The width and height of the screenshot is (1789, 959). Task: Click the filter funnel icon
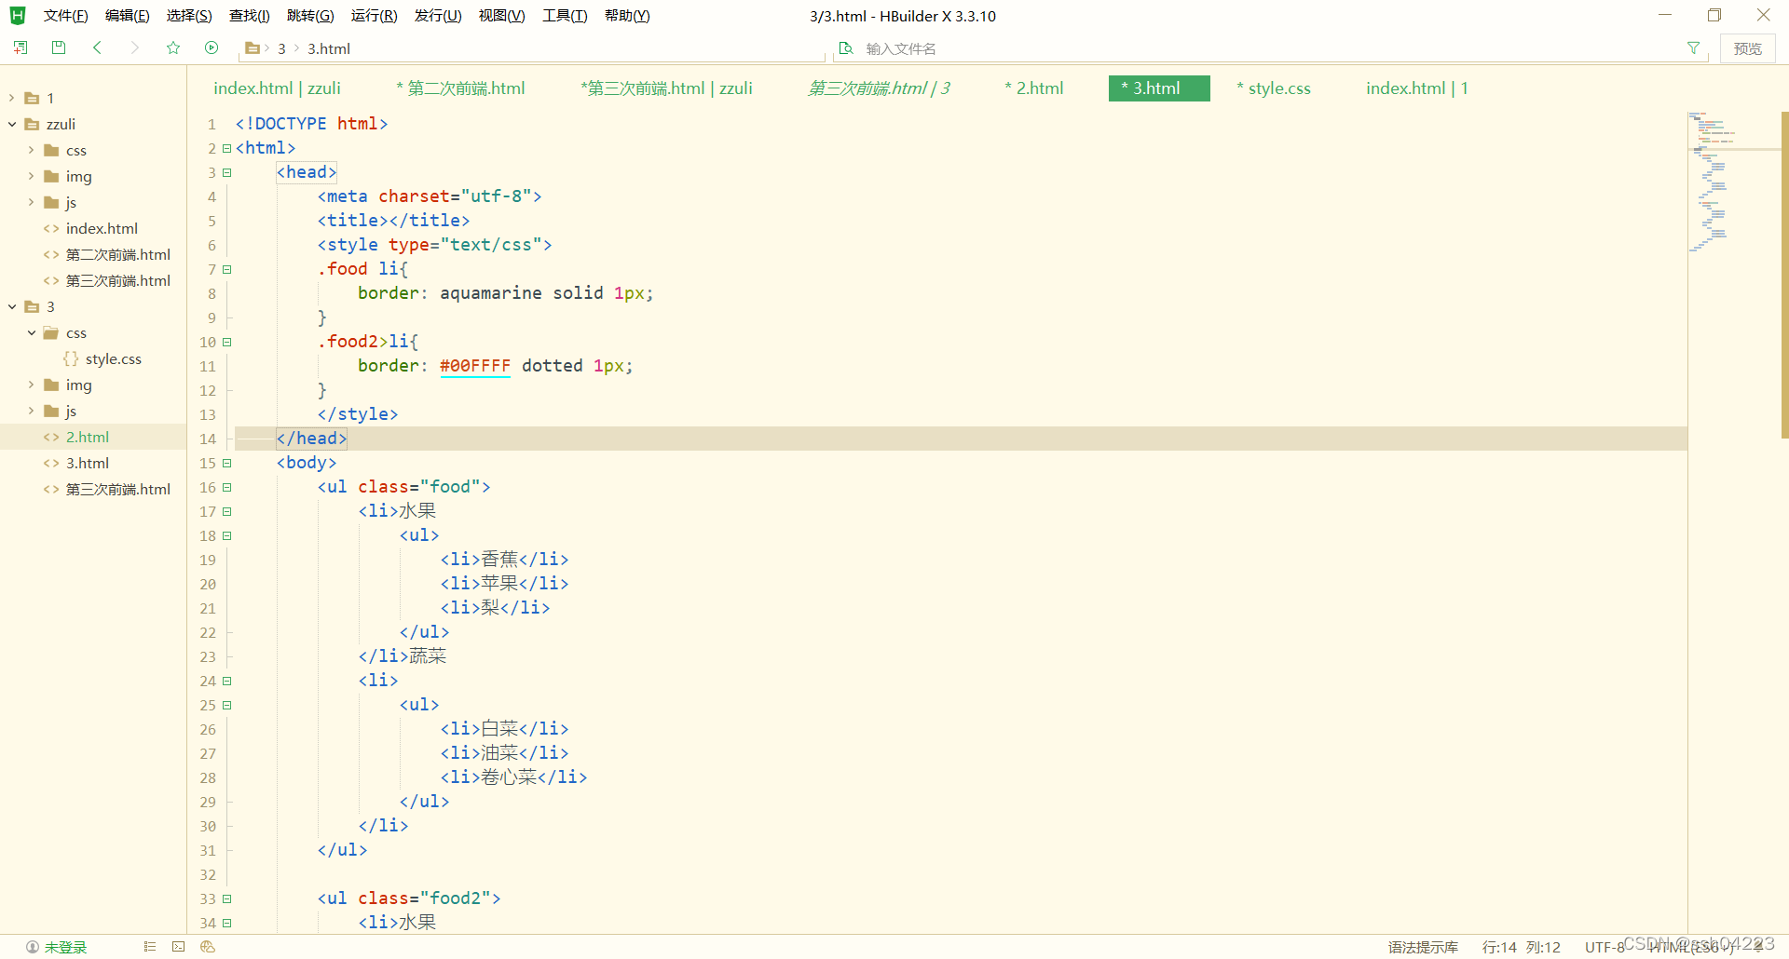1693,48
